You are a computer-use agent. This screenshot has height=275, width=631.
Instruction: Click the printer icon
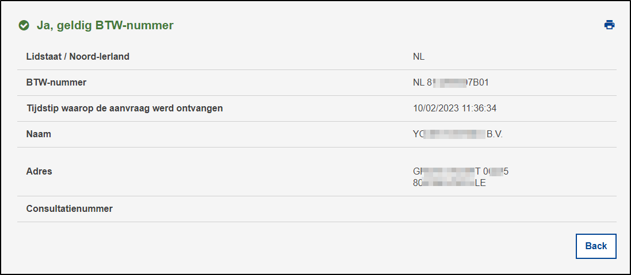[609, 25]
